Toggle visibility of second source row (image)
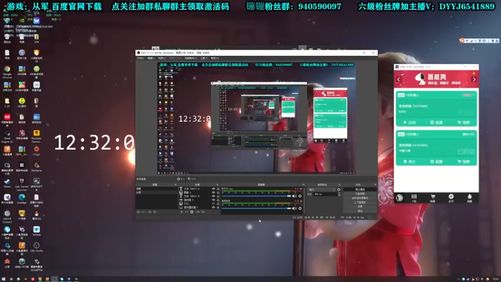Image resolution: width=501 pixels, height=282 pixels. pos(214,192)
